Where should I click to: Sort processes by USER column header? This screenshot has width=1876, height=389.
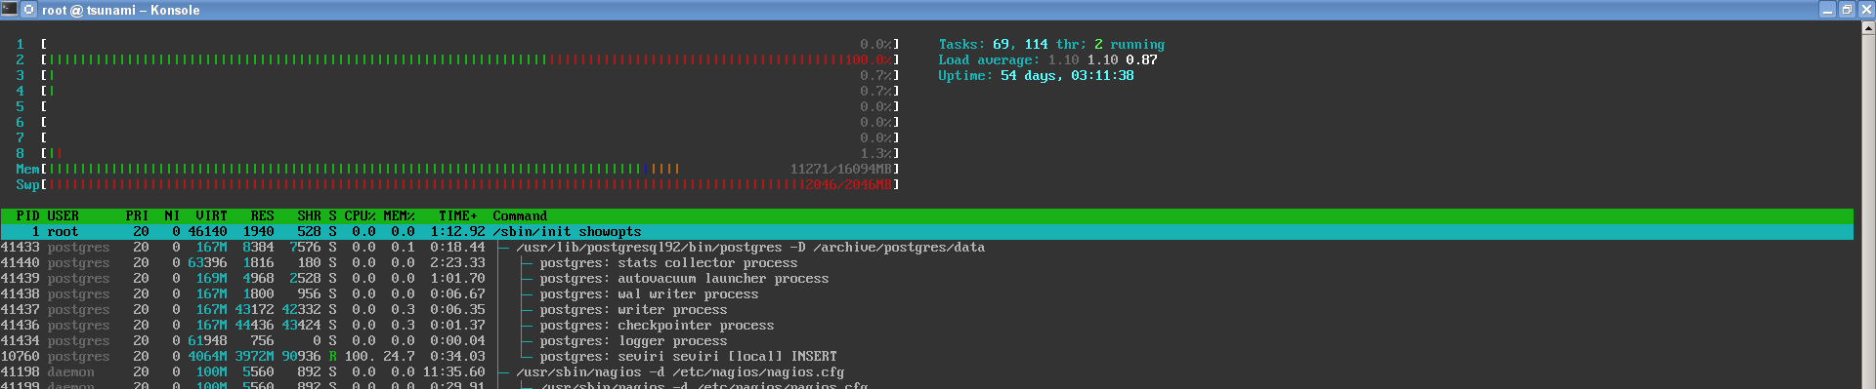pos(63,215)
